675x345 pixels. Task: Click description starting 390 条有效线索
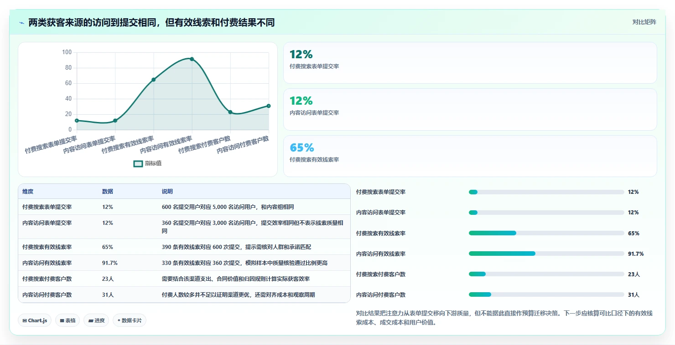click(x=237, y=247)
